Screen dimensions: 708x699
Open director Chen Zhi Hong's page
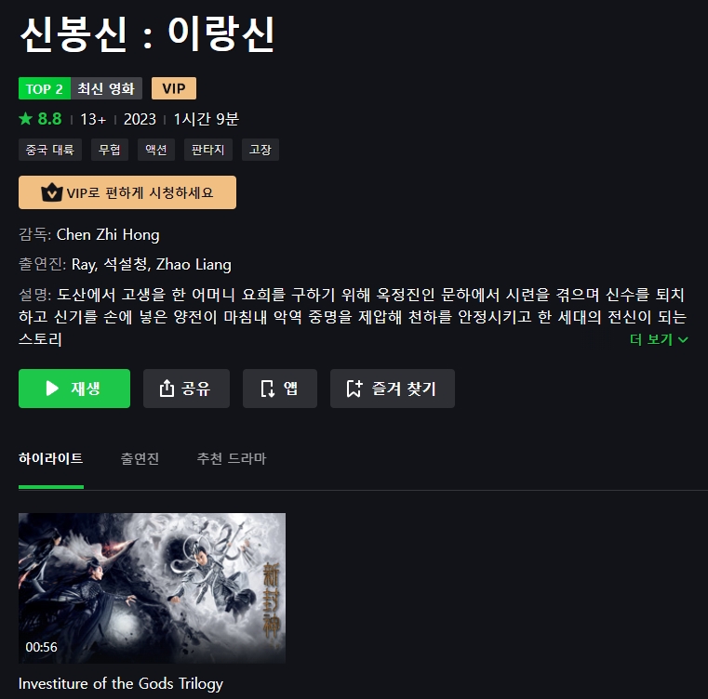pyautogui.click(x=108, y=234)
